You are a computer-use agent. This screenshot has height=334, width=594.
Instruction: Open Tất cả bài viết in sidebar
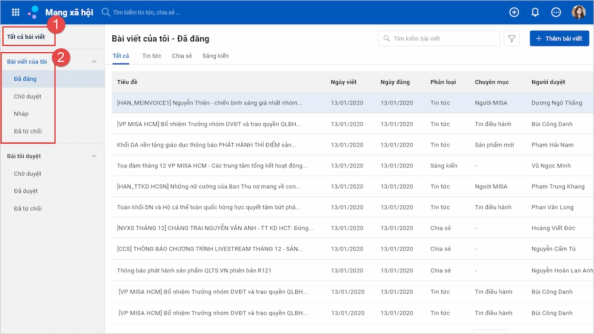coord(26,37)
